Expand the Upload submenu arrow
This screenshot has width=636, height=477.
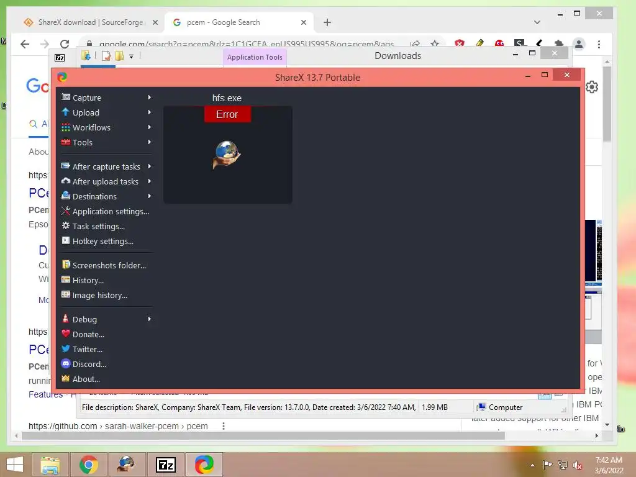pos(150,112)
